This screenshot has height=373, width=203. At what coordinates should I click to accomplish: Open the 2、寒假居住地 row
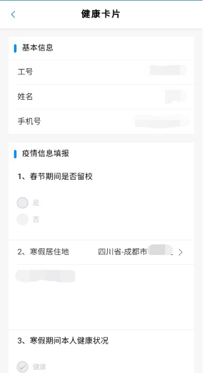pos(101,252)
